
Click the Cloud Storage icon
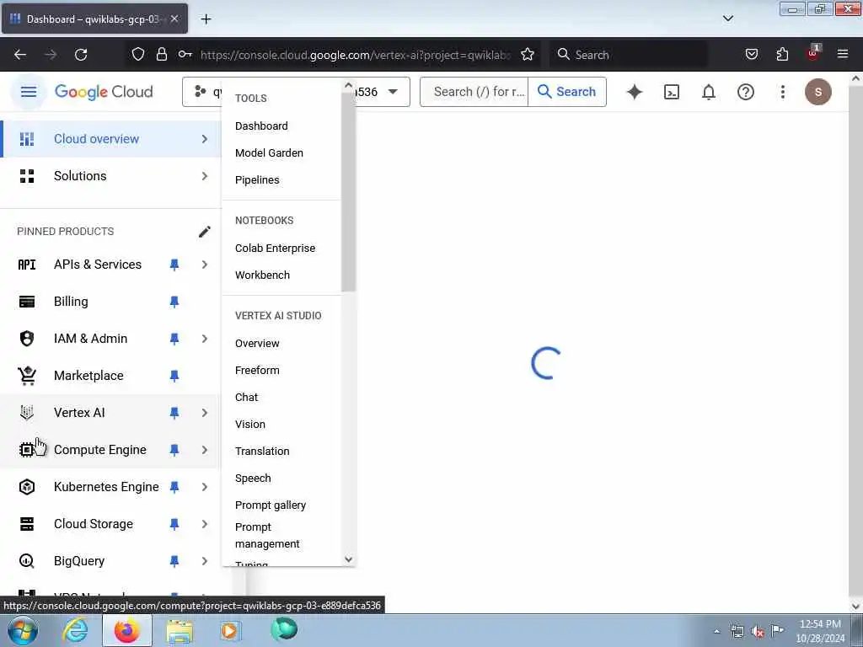(26, 524)
